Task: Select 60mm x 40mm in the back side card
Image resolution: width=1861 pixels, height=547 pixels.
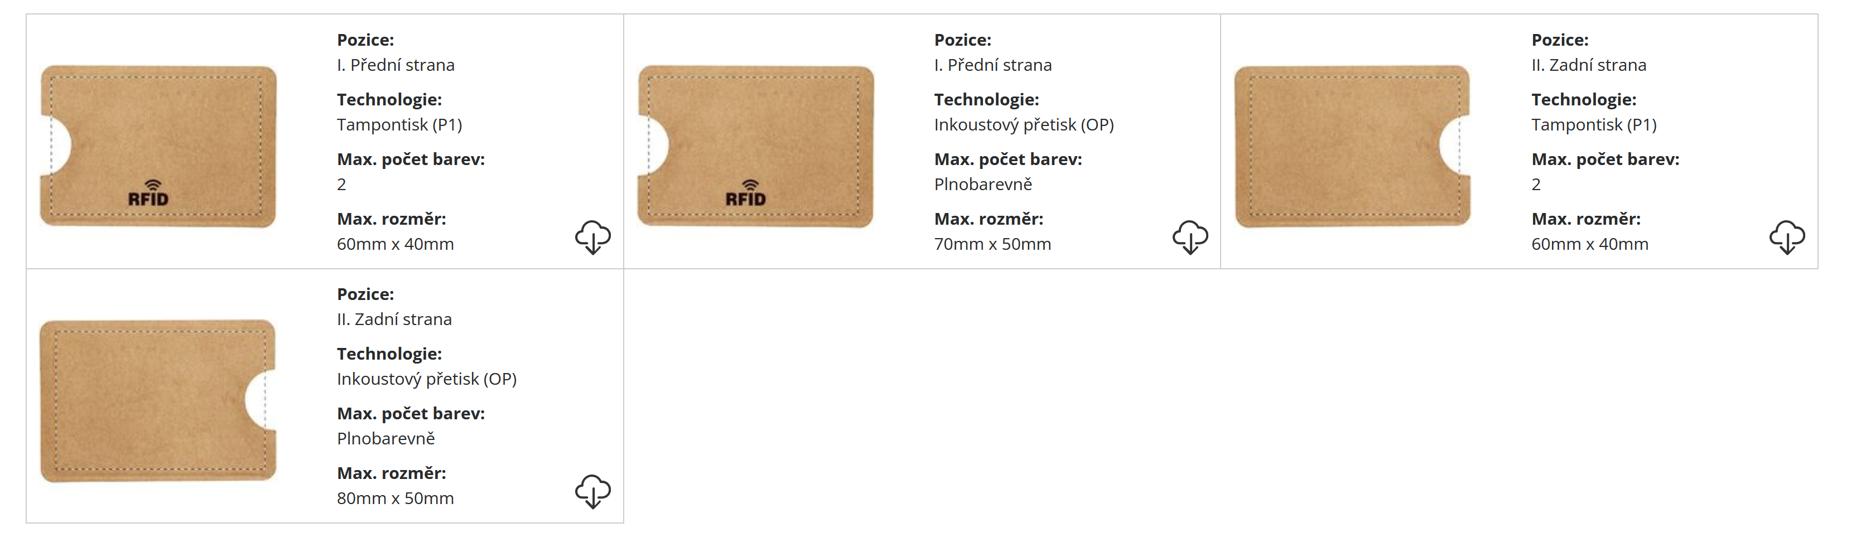Action: pos(1589,244)
